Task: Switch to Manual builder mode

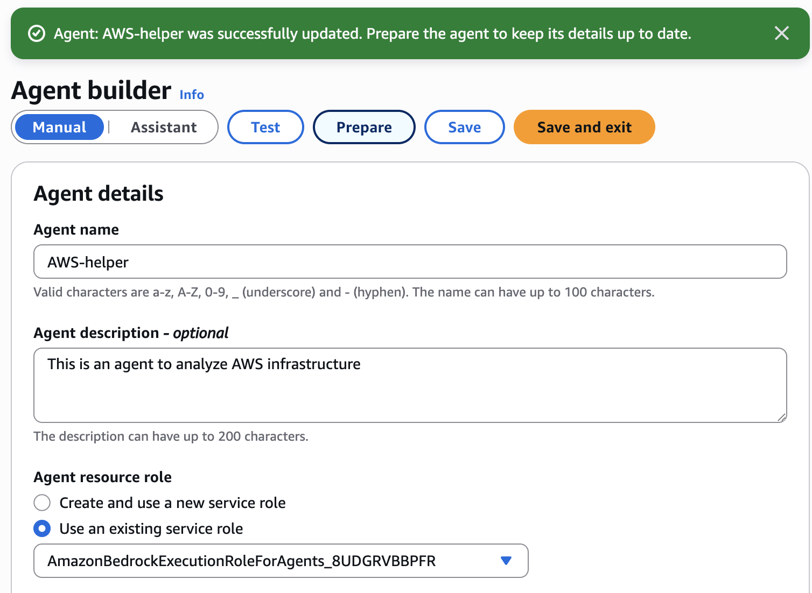Action: coord(59,127)
